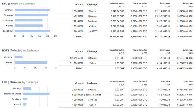Select the LocalBTC bar in BTC chart
This screenshot has height=108, width=195.
pyautogui.click(x=33, y=31)
